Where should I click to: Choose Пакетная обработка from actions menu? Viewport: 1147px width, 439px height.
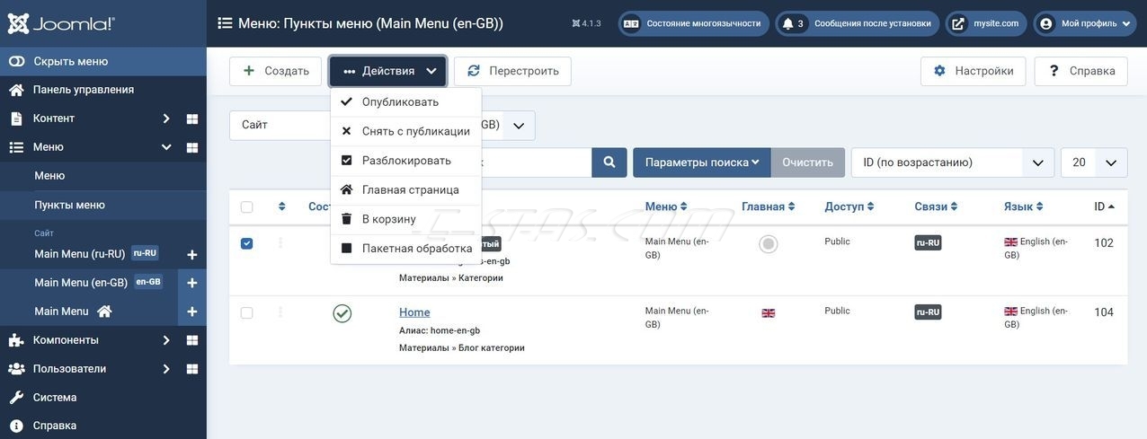click(x=406, y=249)
